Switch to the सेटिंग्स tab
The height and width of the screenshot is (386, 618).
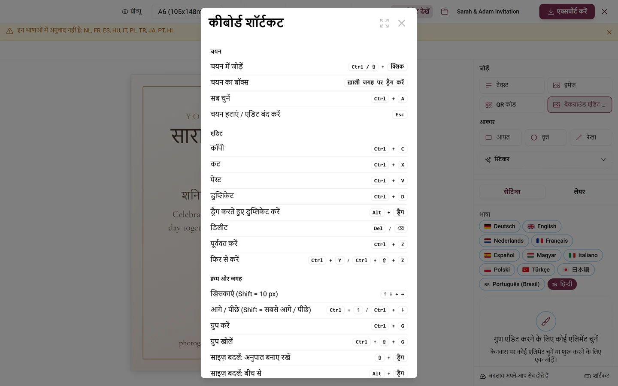[x=512, y=192]
